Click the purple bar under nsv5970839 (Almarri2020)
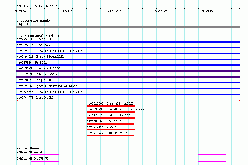The image size is (248, 165). coord(128,77)
